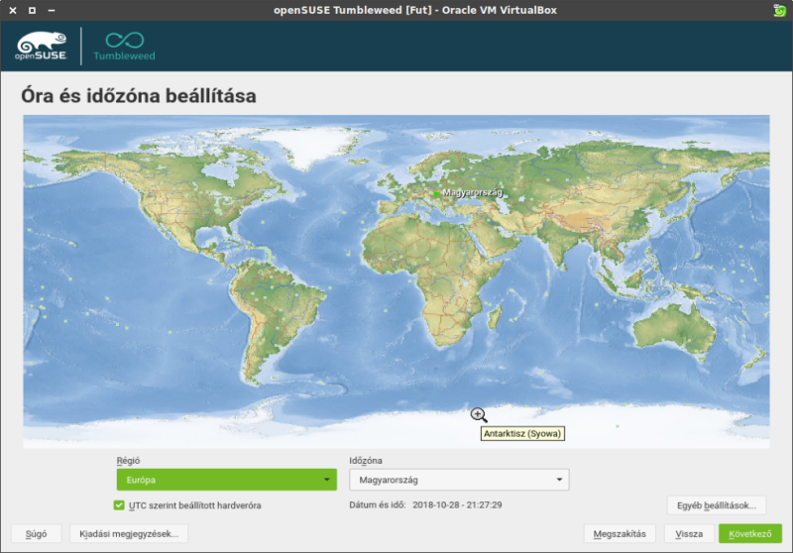Maximize the VirtualBox window
Viewport: 793px width, 553px height.
click(x=33, y=10)
